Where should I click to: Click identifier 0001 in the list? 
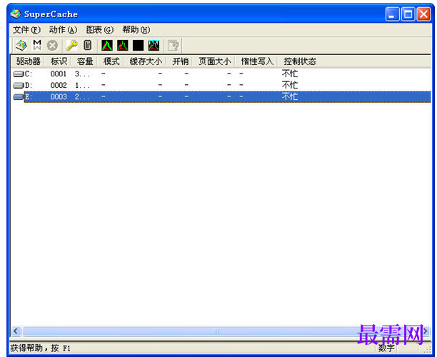point(59,74)
